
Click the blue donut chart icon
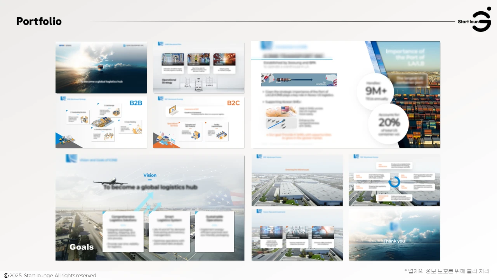(x=394, y=182)
